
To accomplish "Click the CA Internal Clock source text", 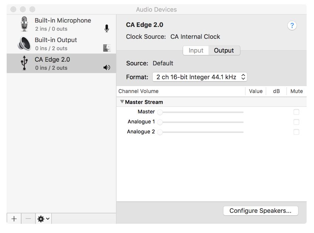I will (195, 37).
